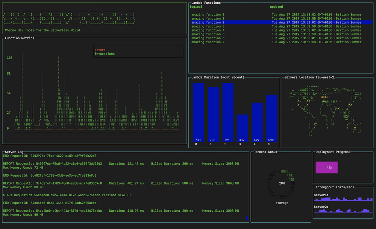Click the 81 y-axis label

9,73
